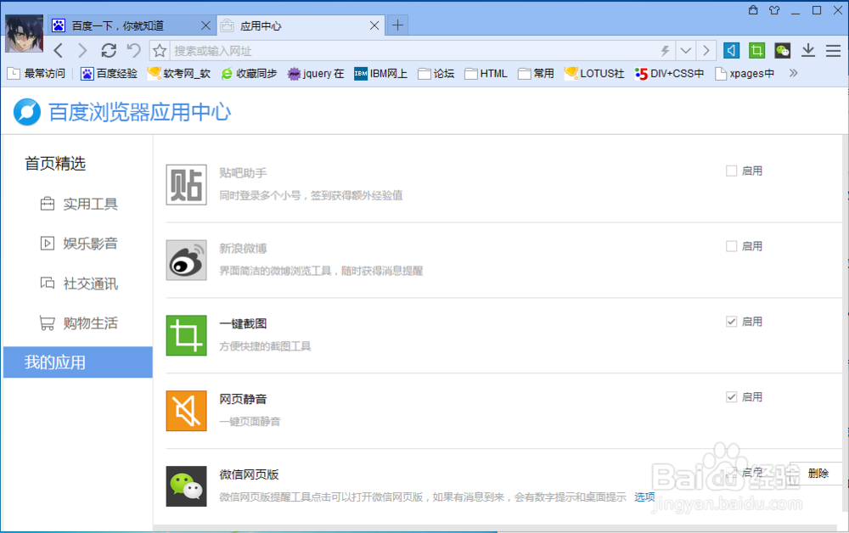This screenshot has height=533, width=849.
Task: Open the downloads icon
Action: 808,51
